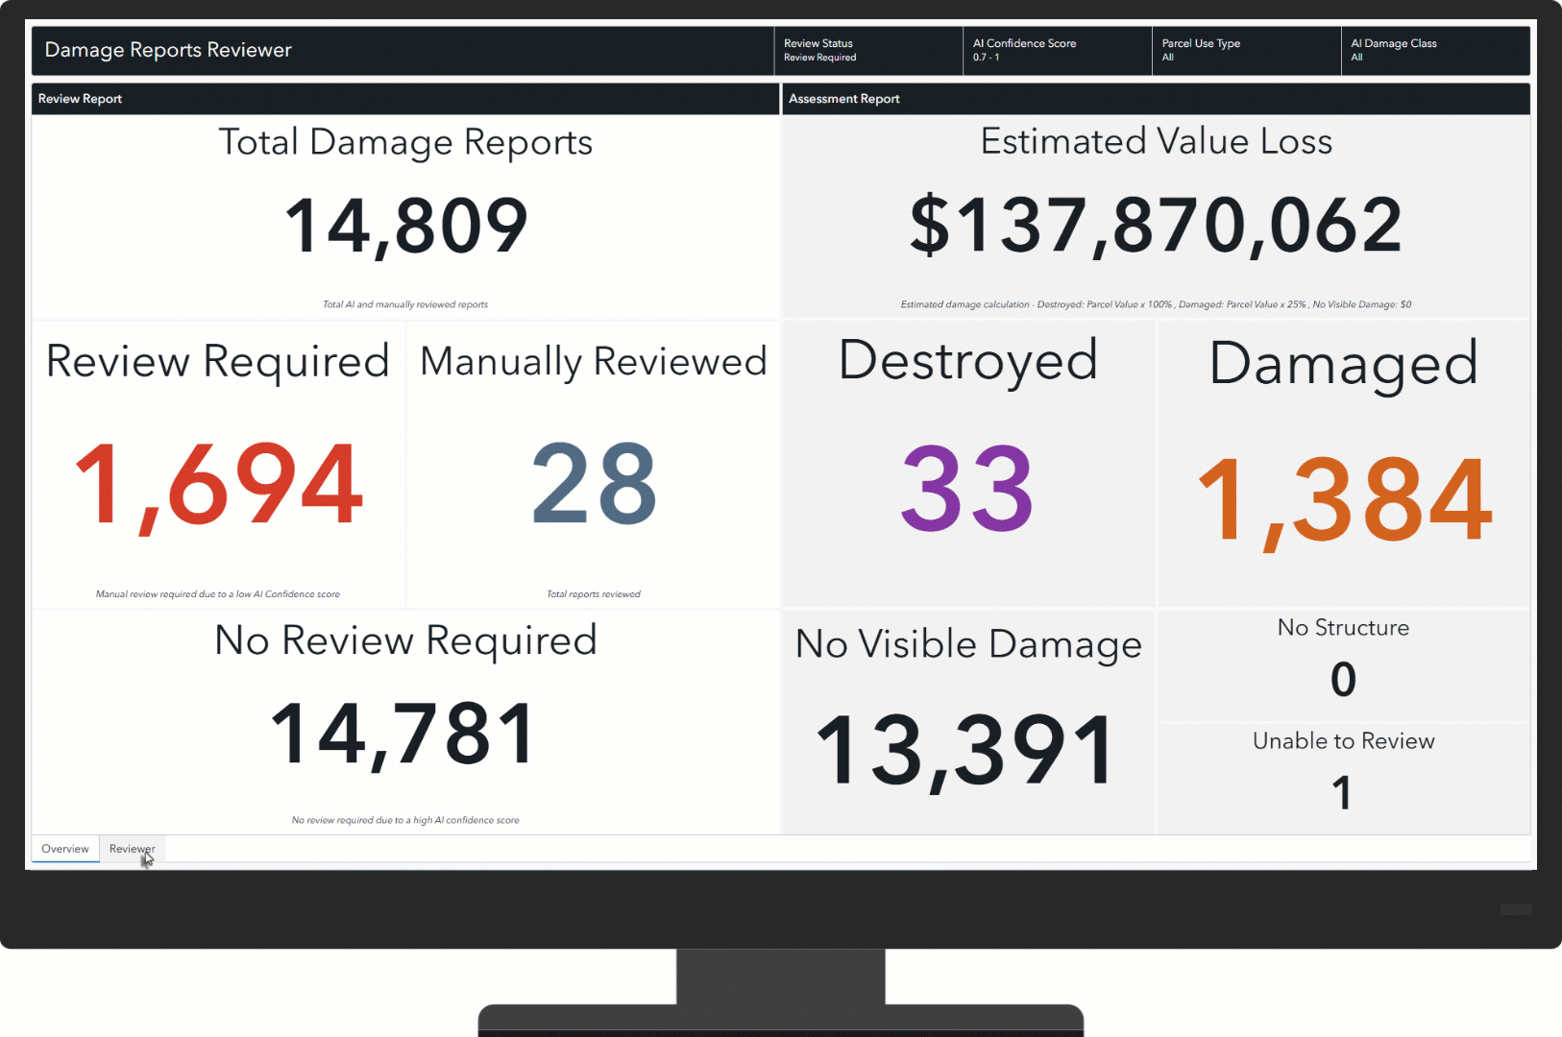This screenshot has width=1562, height=1037.
Task: Click the Estimated Value Loss heading
Action: pyautogui.click(x=1157, y=141)
